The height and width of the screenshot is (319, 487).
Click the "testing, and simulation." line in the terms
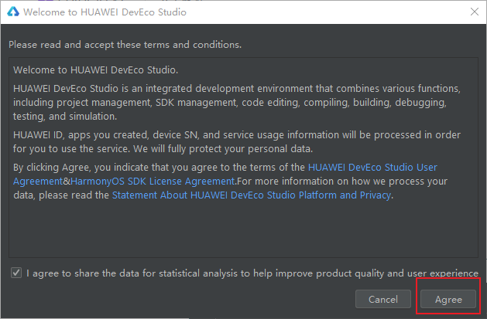(65, 117)
